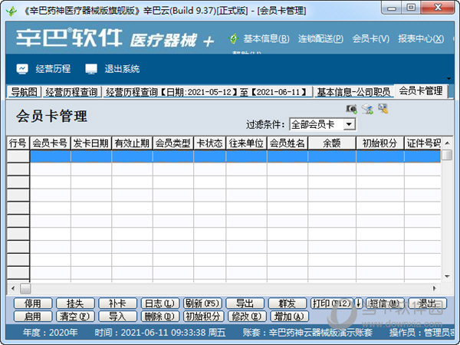Viewport: 460px width, 345px height.
Task: Click the 余额 column header
Action: (332, 143)
